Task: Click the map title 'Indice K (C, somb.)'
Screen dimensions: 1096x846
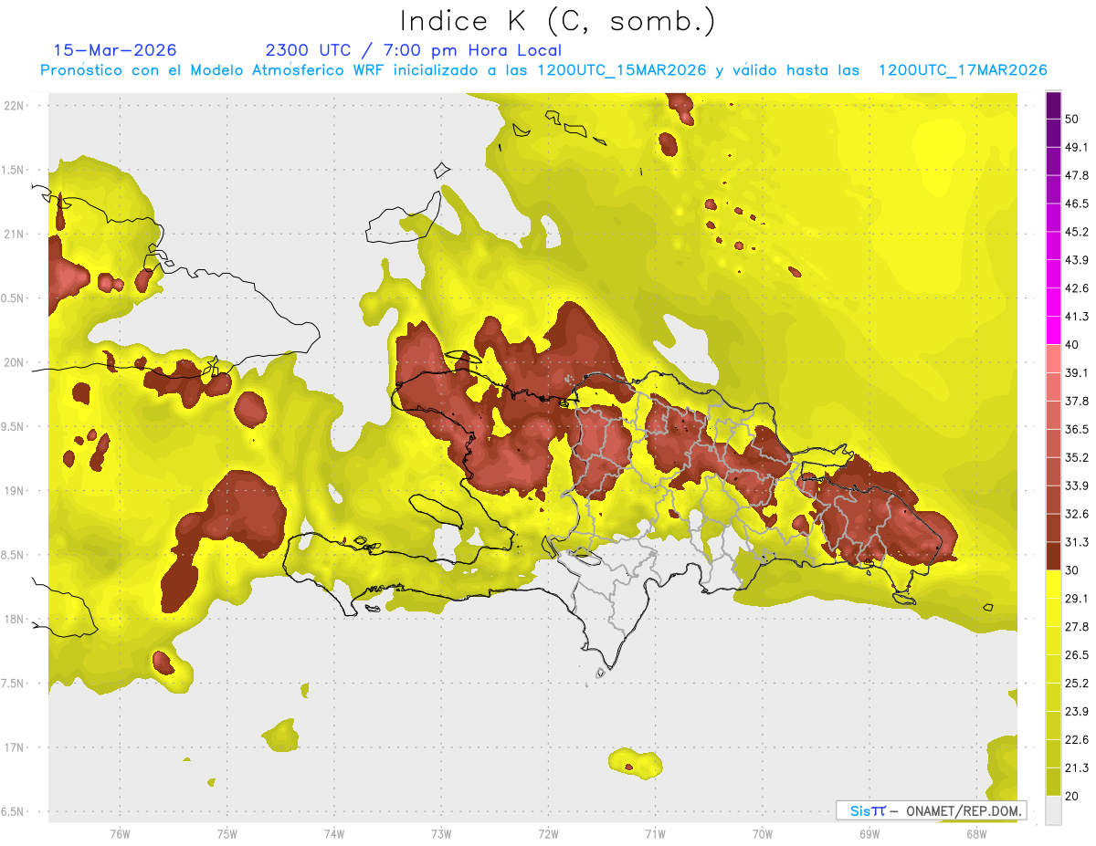Action: click(x=557, y=20)
